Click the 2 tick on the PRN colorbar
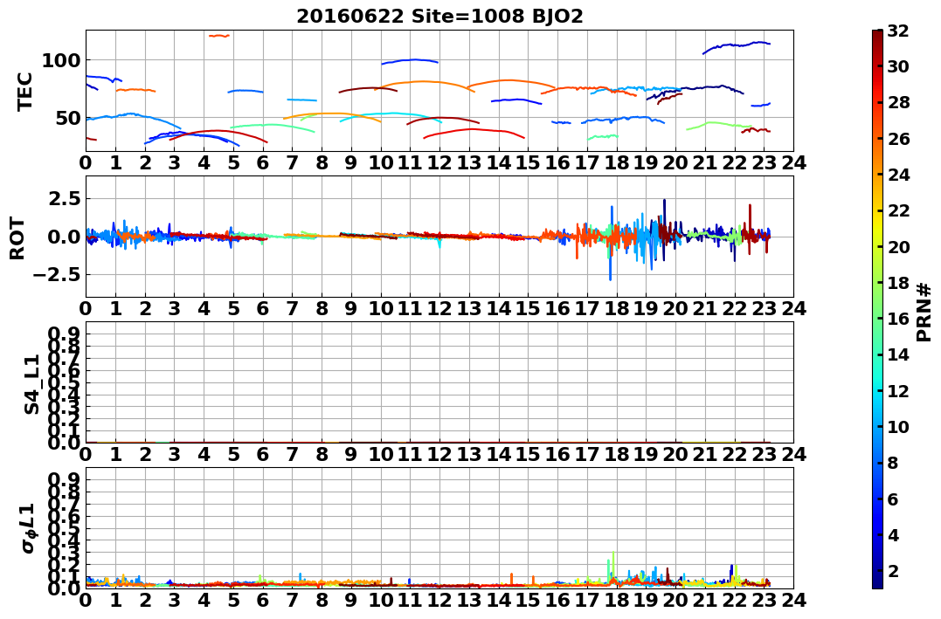Viewport: 941px width, 619px height. [x=892, y=570]
